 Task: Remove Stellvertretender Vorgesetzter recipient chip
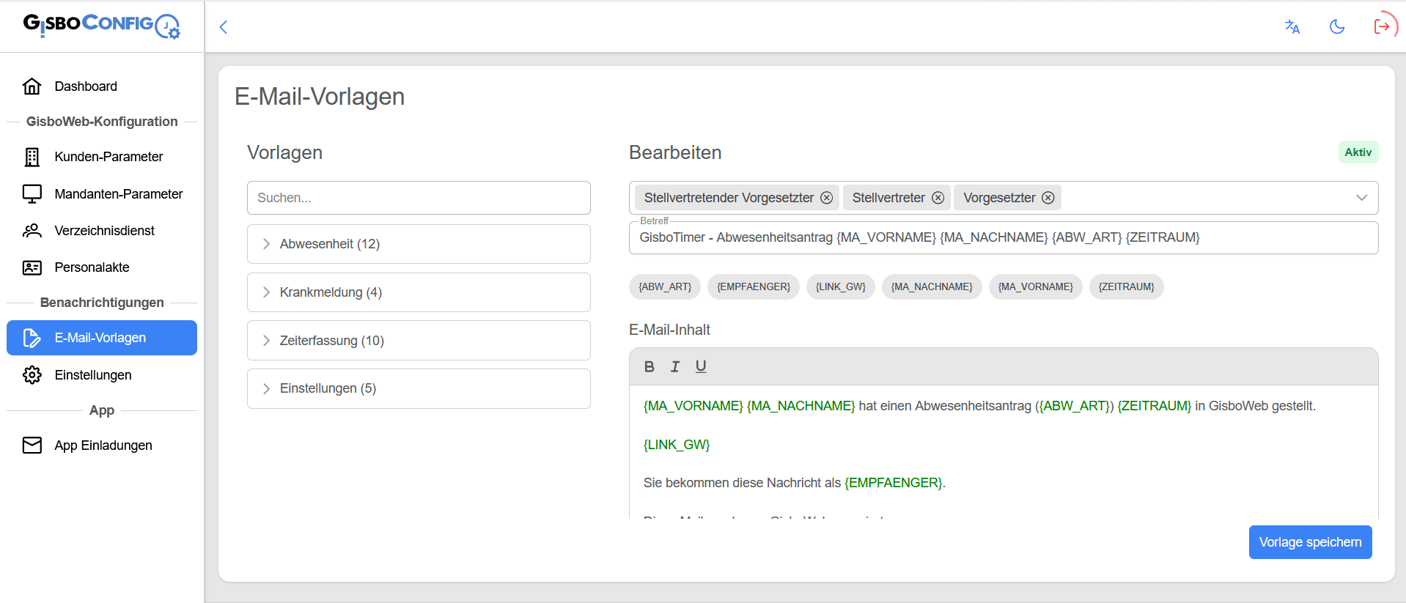click(x=826, y=198)
